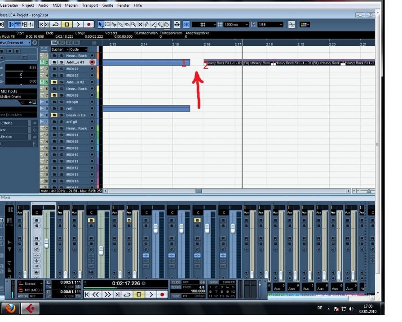The image size is (402, 322).
Task: Open the '1000 ms' grid dropdown
Action: pyautogui.click(x=236, y=25)
